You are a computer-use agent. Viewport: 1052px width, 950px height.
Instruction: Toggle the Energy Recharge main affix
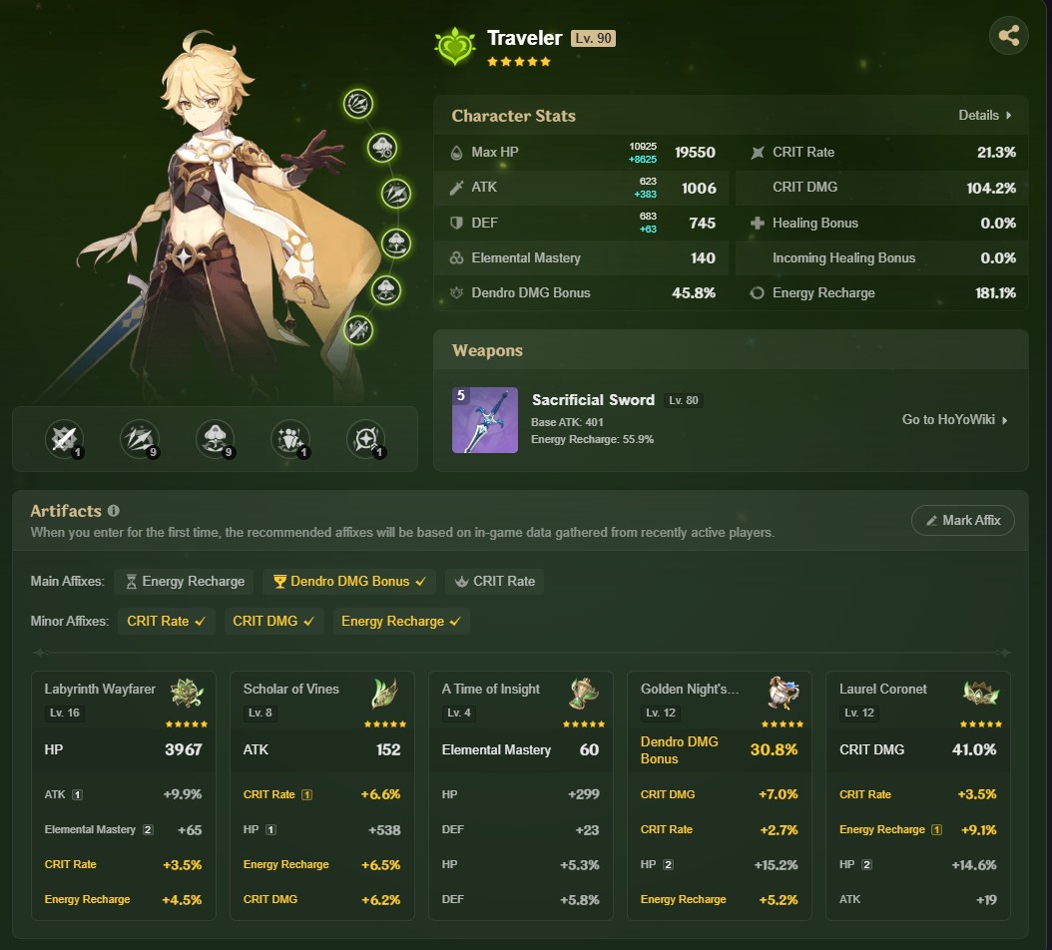[x=184, y=582]
